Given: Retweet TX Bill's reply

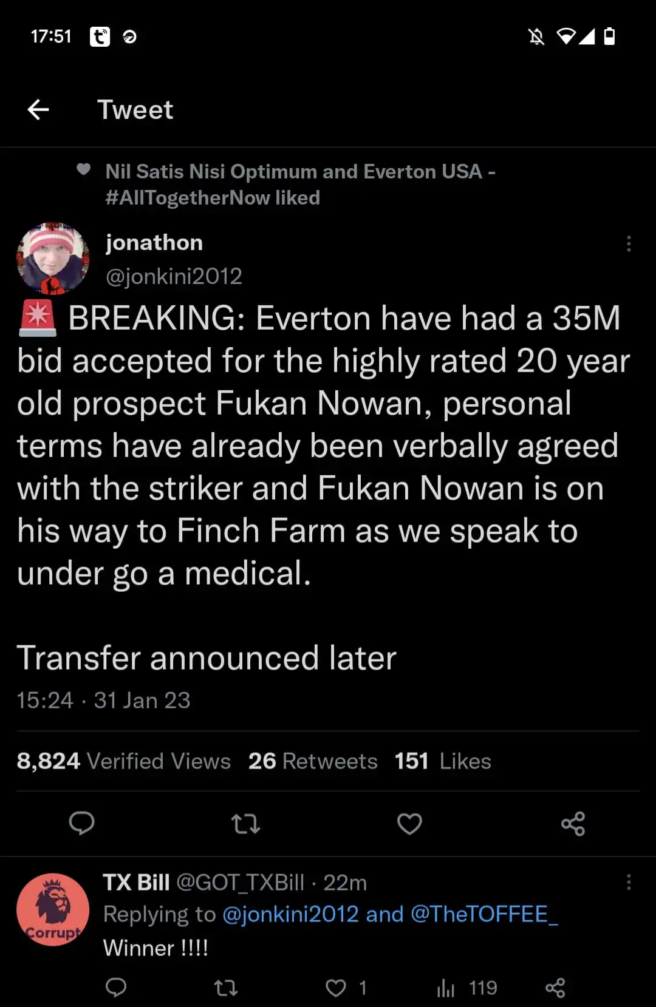Looking at the screenshot, I should [226, 988].
